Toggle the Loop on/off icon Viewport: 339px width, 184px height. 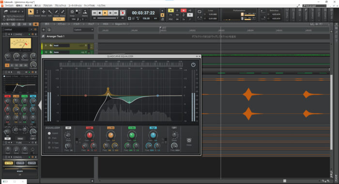(x=200, y=12)
